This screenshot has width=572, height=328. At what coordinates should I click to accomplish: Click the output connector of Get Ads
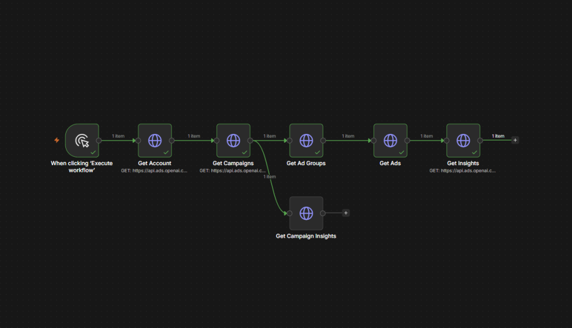coord(407,141)
